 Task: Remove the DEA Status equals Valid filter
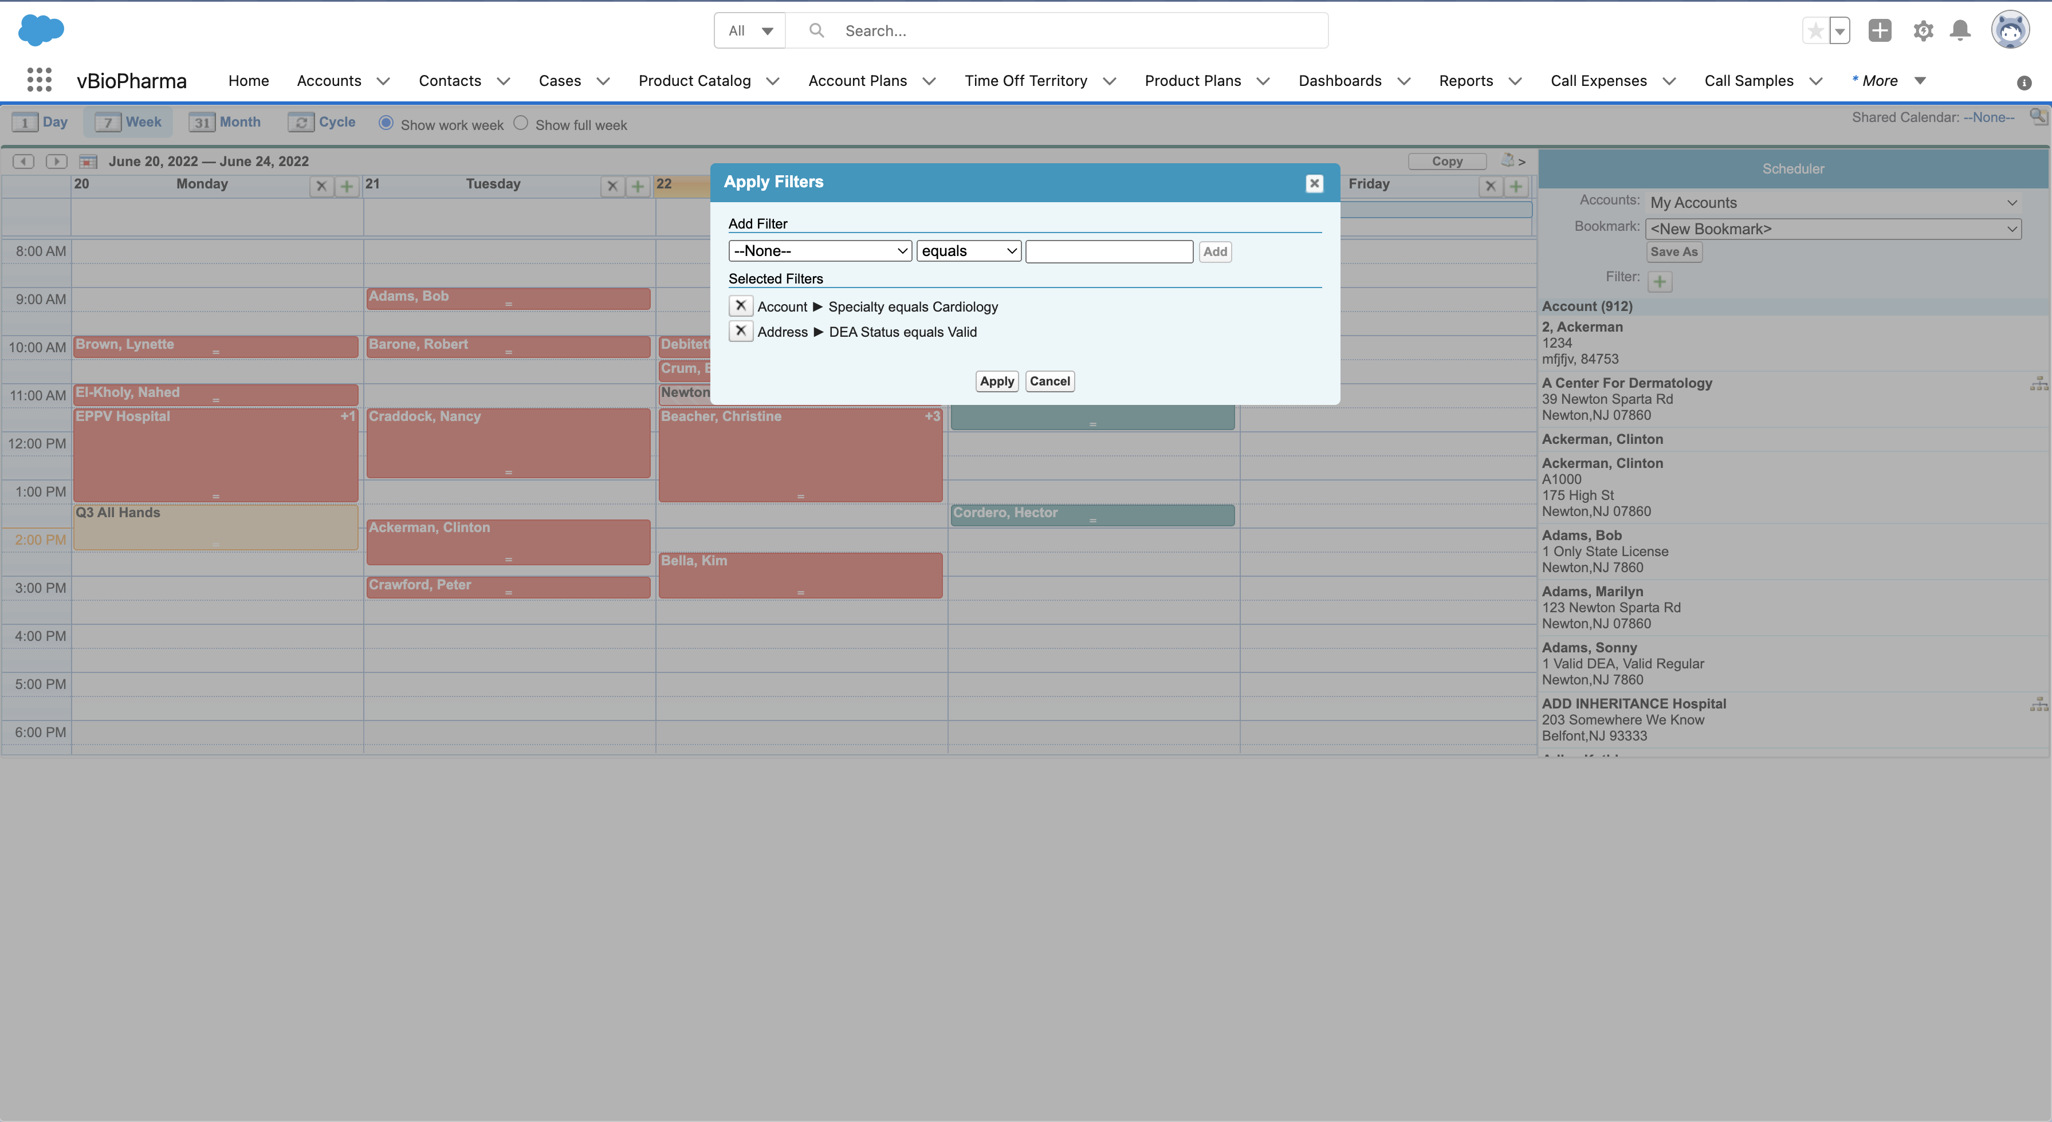coord(740,331)
